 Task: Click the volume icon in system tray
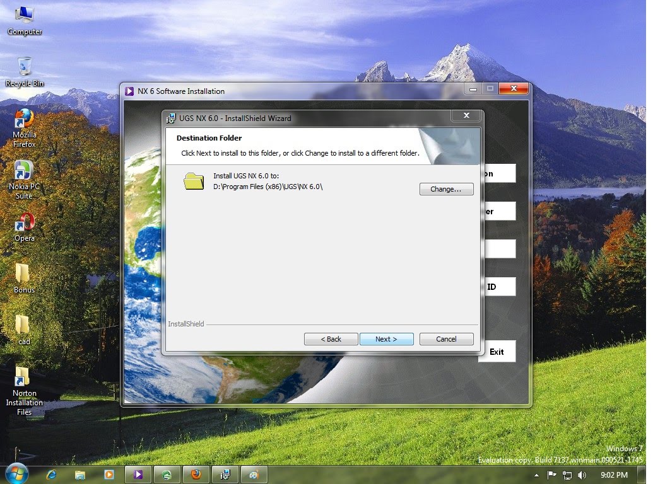click(x=580, y=475)
